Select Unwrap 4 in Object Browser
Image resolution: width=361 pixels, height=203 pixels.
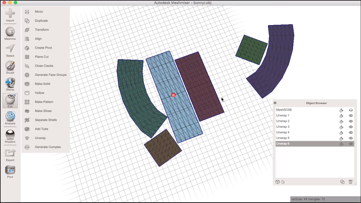pyautogui.click(x=315, y=132)
